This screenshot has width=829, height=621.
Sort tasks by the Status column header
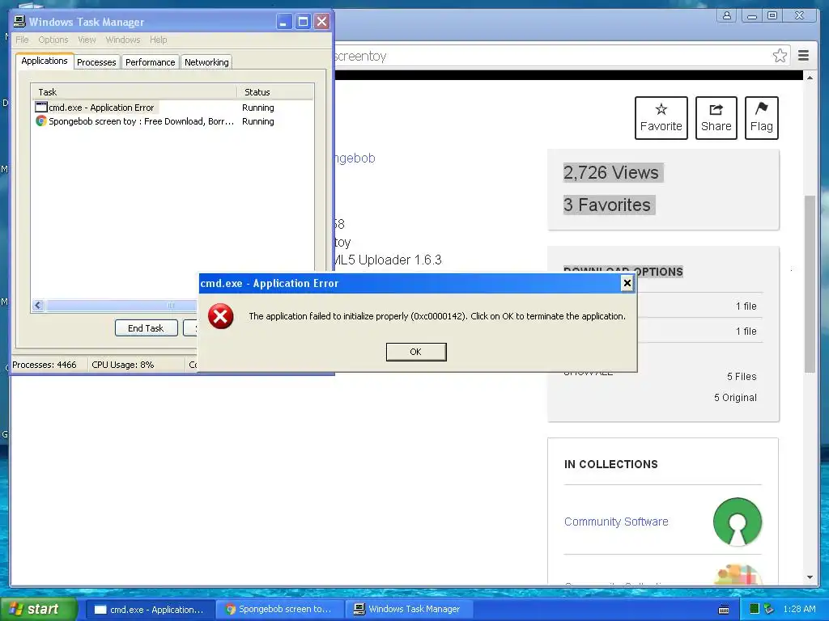[x=275, y=92]
